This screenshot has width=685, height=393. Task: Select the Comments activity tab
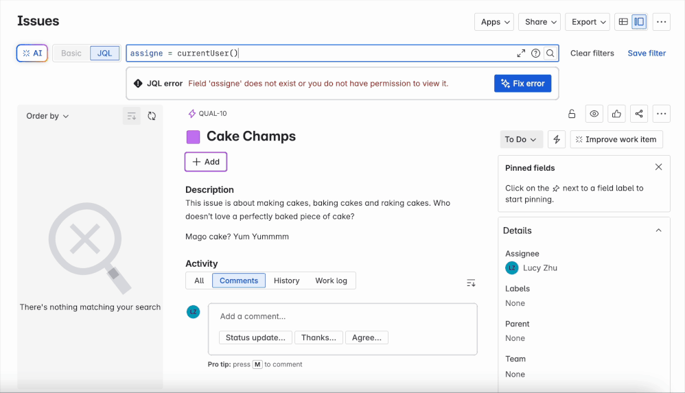click(239, 281)
